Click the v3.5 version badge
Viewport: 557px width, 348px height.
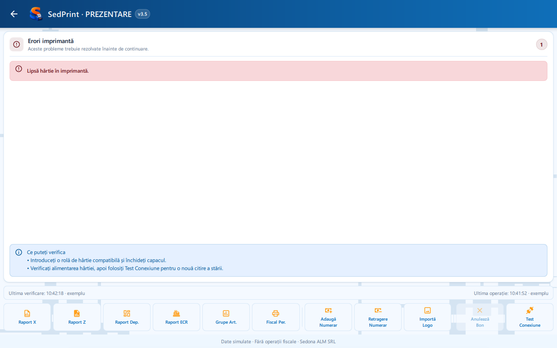pyautogui.click(x=142, y=14)
